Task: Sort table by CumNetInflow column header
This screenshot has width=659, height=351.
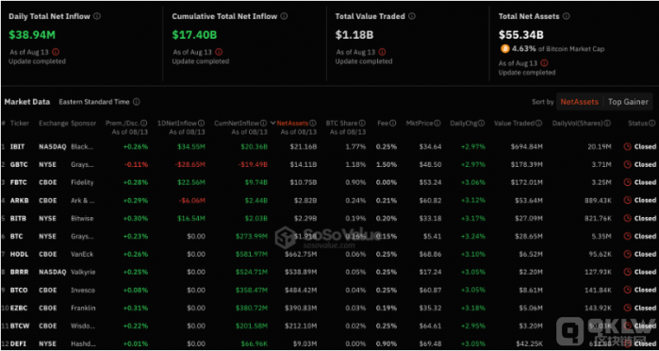Action: coord(237,124)
